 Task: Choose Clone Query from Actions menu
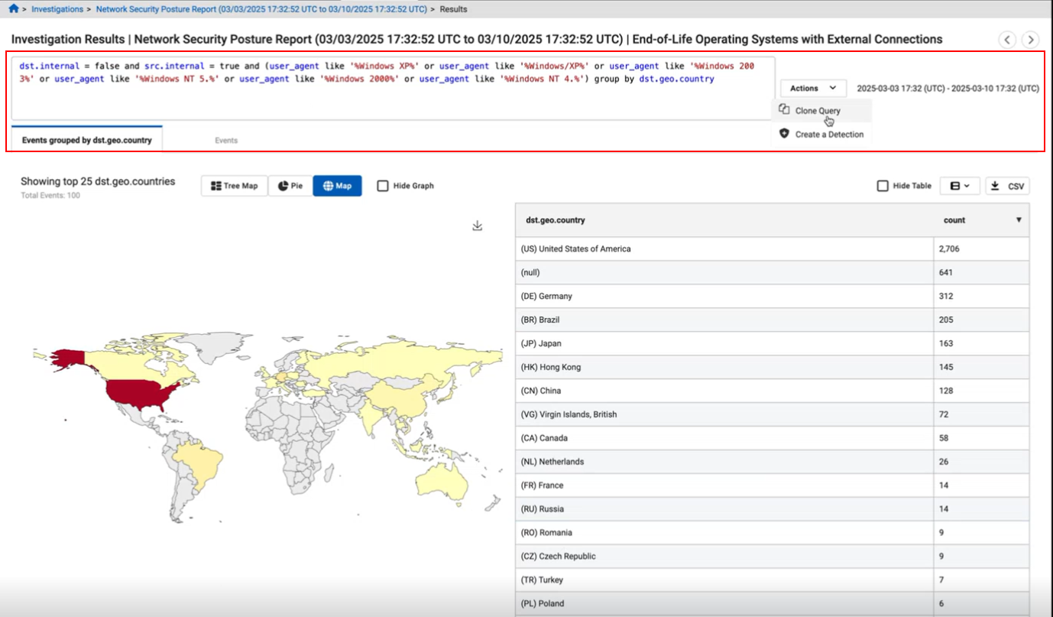817,111
